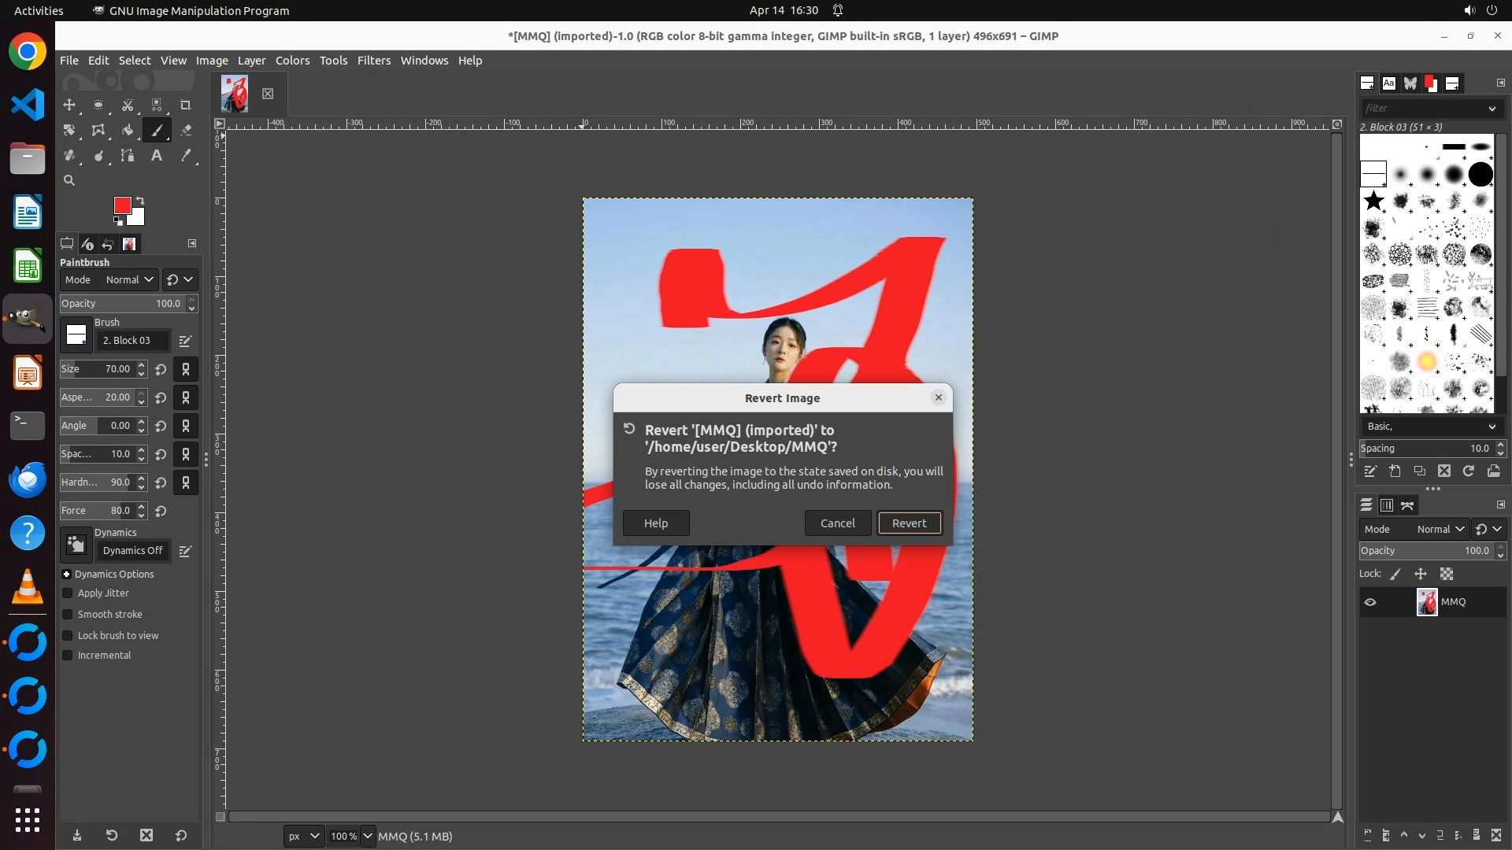
Task: Swap foreground and background colors
Action: [x=140, y=200]
